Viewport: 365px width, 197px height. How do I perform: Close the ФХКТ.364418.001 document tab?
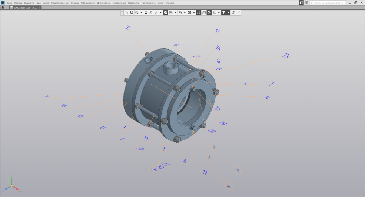tap(39, 7)
